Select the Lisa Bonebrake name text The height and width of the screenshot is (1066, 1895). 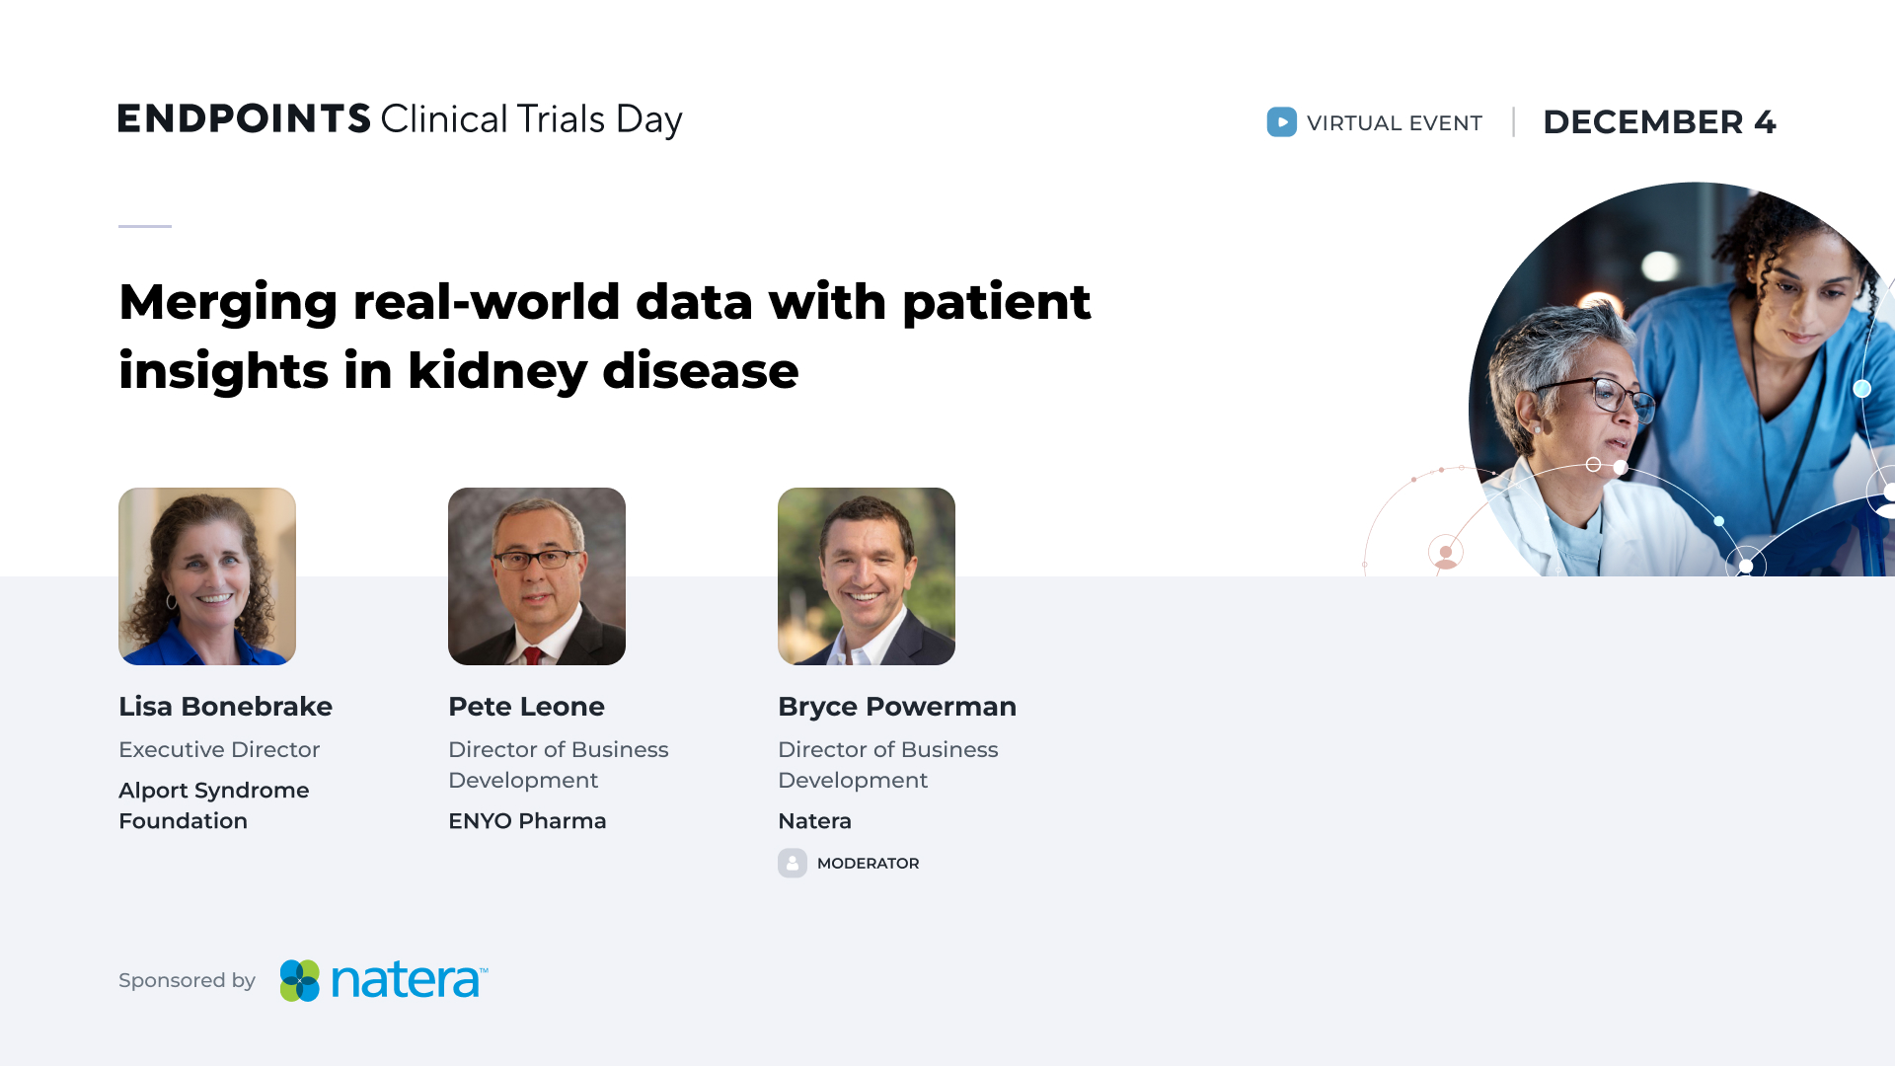tap(225, 707)
